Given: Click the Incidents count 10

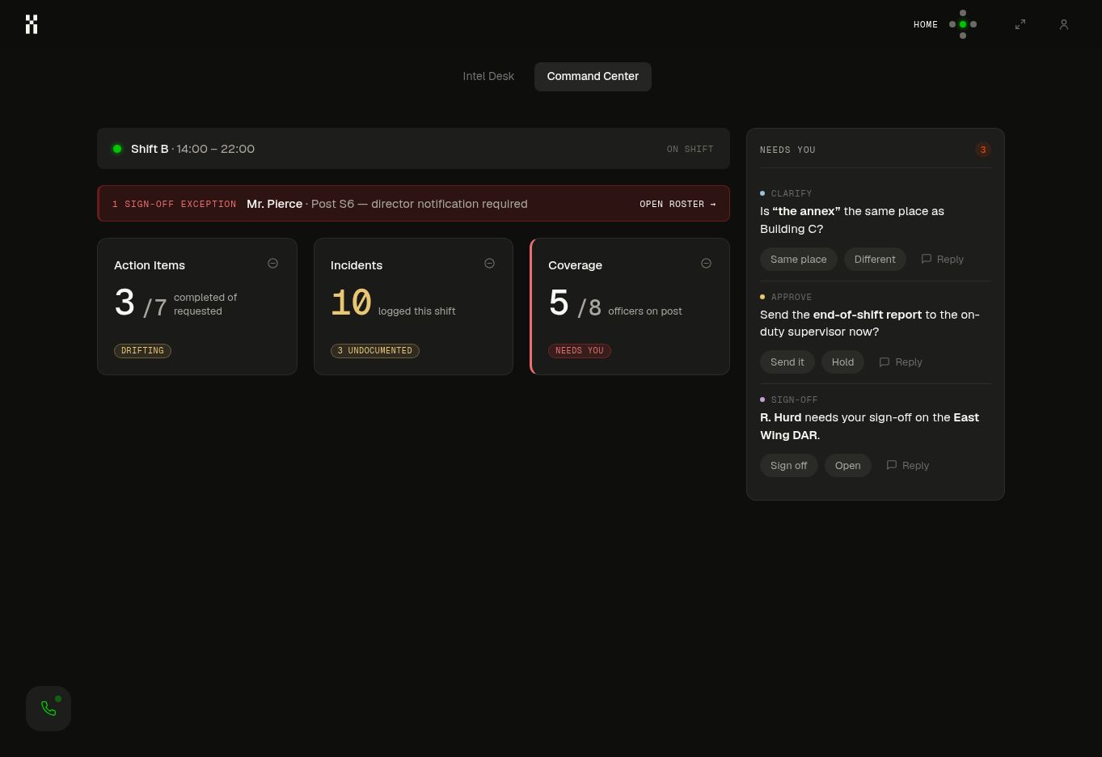Looking at the screenshot, I should [x=351, y=303].
